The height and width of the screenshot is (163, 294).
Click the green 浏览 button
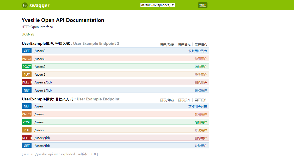pos(203,5)
